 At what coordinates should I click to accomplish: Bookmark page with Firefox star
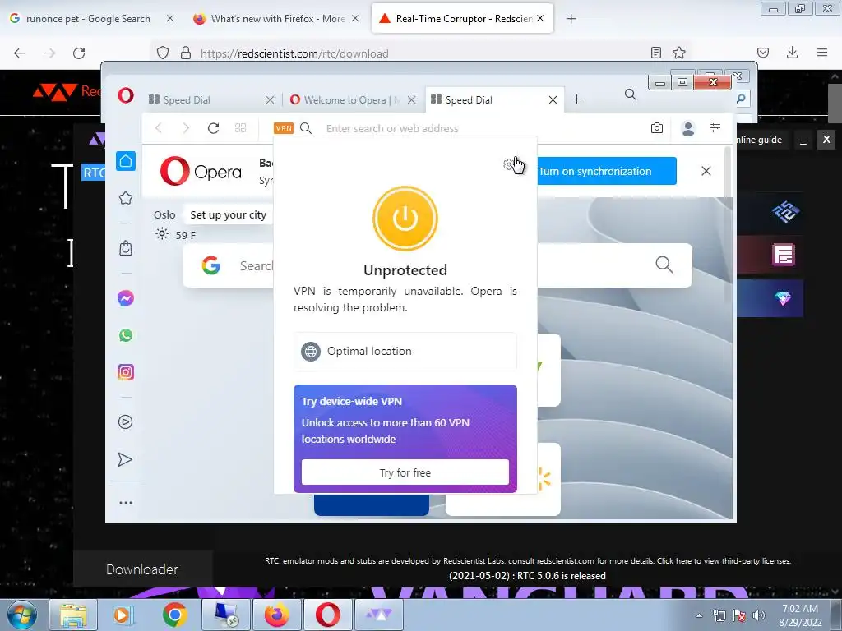679,53
